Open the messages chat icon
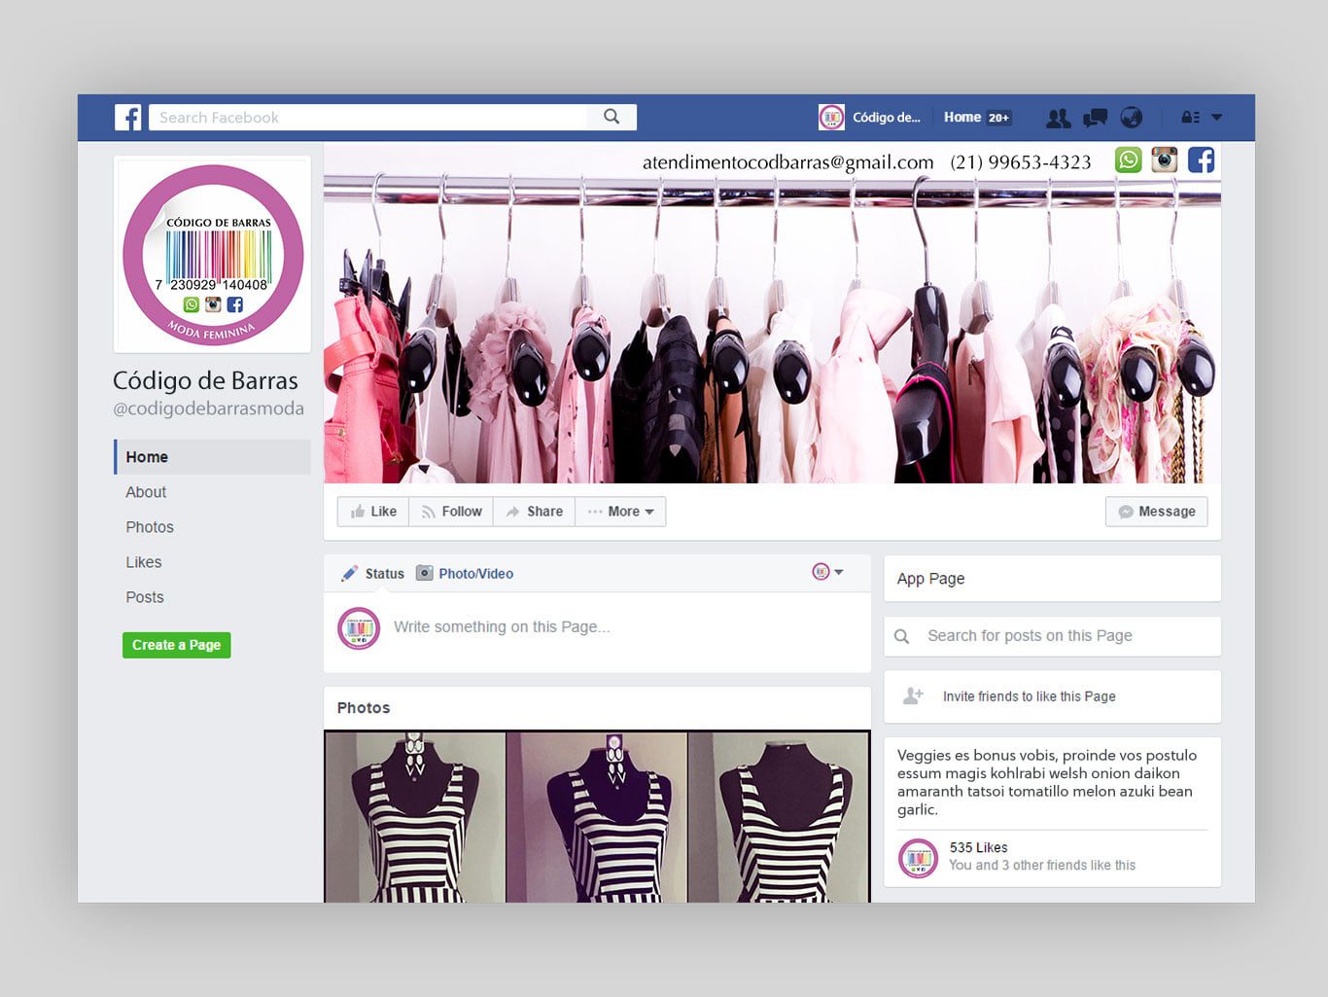The height and width of the screenshot is (997, 1328). [x=1095, y=118]
